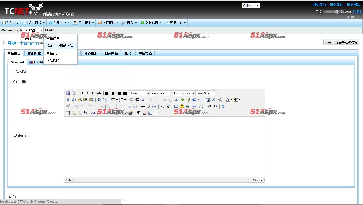Insert time clock icon
The height and width of the screenshot is (205, 363).
tap(214, 100)
